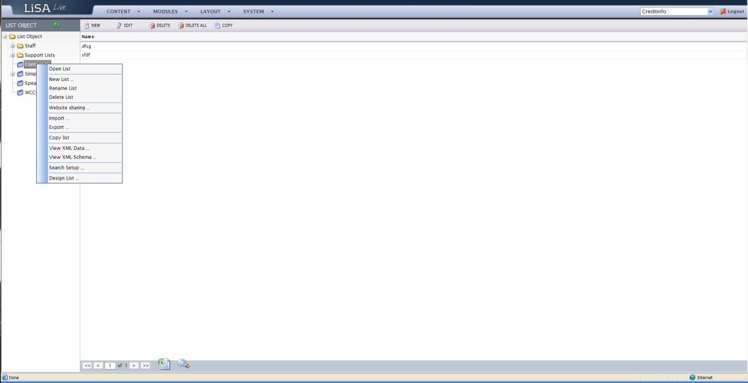Image resolution: width=748 pixels, height=383 pixels.
Task: Expand the Staff folder tree node
Action: click(x=12, y=46)
